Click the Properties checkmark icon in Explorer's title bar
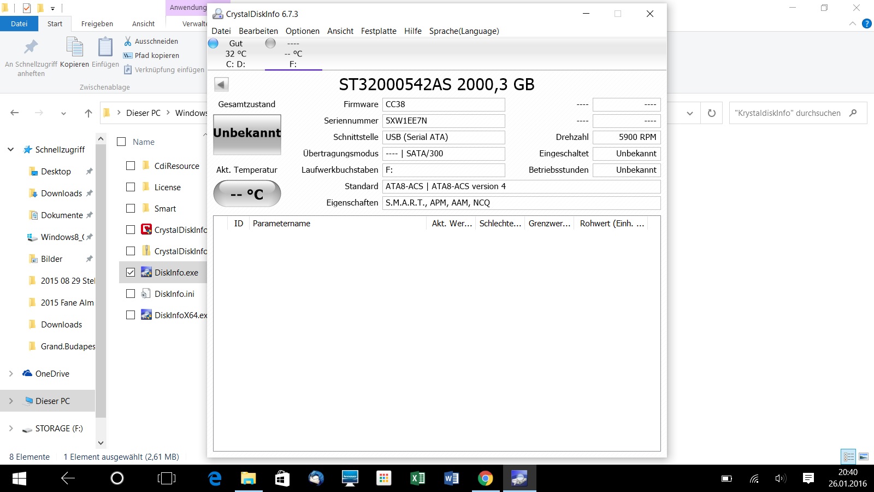Viewport: 874px width, 492px height. tap(27, 8)
